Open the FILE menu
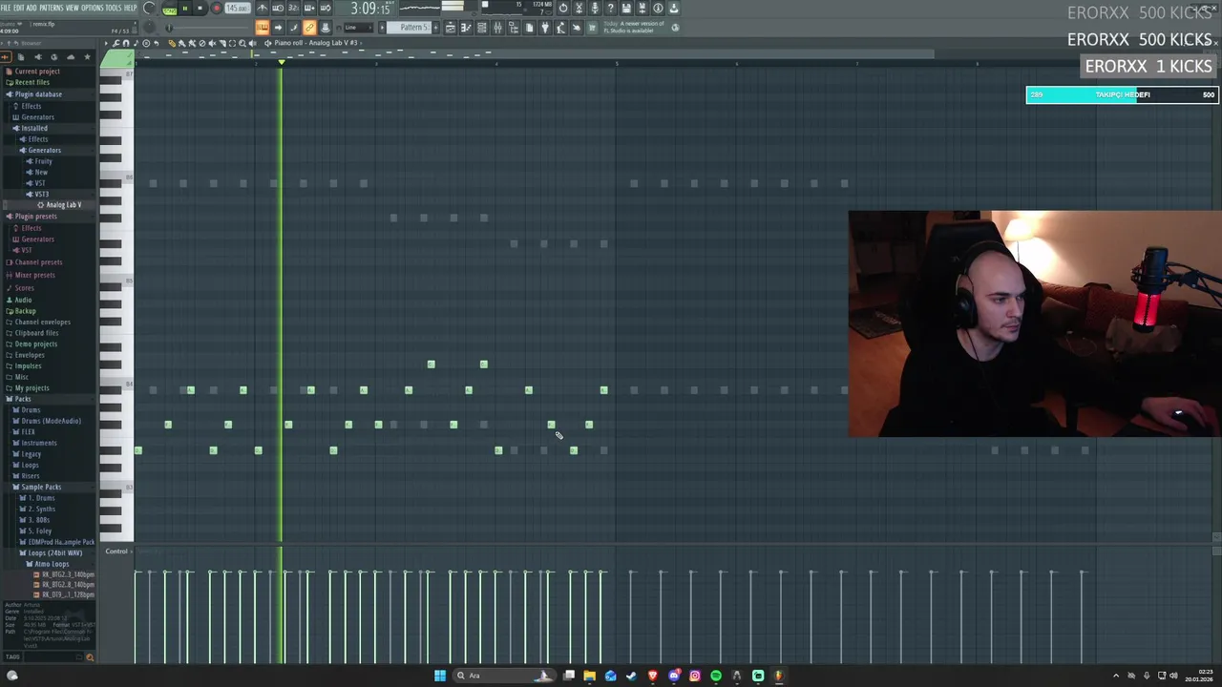Image resolution: width=1222 pixels, height=687 pixels. (x=6, y=8)
